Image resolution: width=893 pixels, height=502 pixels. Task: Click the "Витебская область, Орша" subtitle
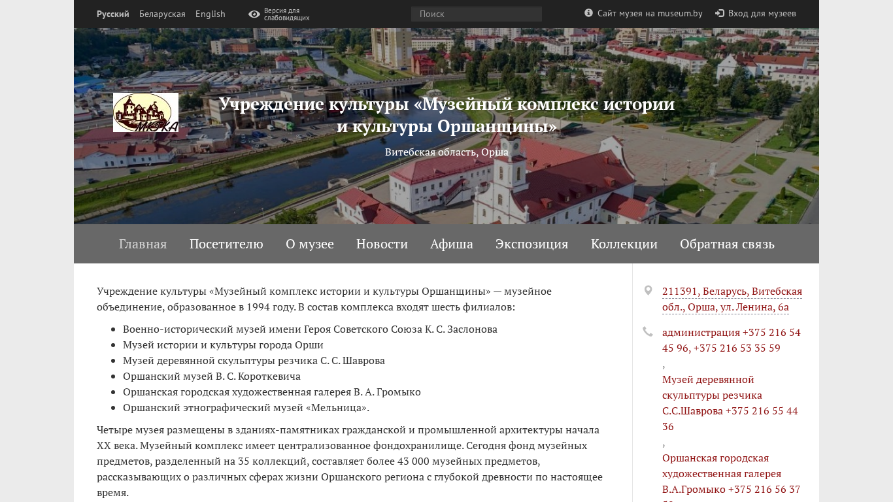(446, 152)
